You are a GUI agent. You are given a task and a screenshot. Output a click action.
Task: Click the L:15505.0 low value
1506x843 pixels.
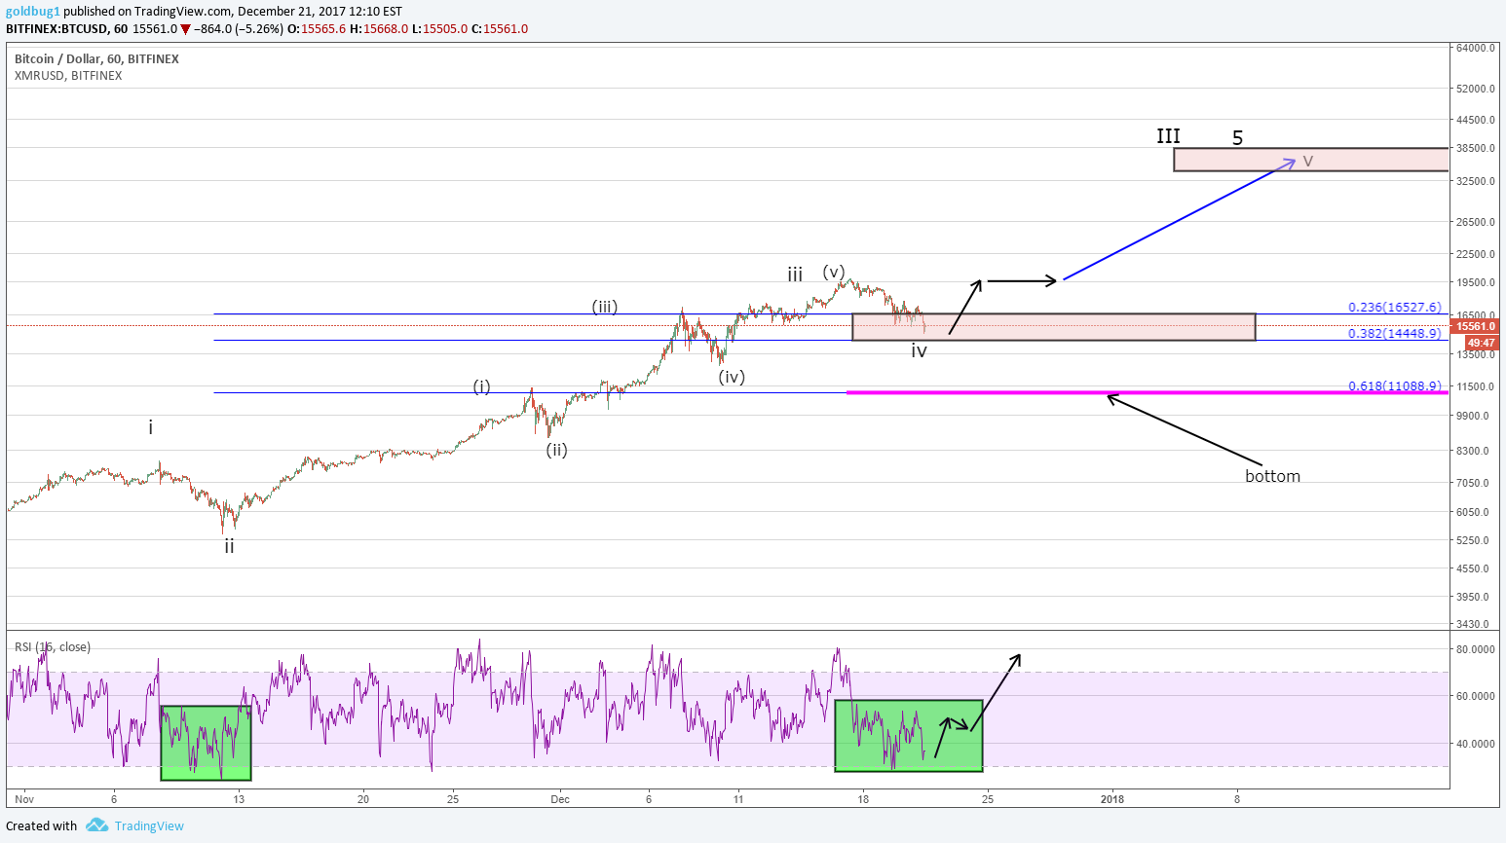click(440, 29)
